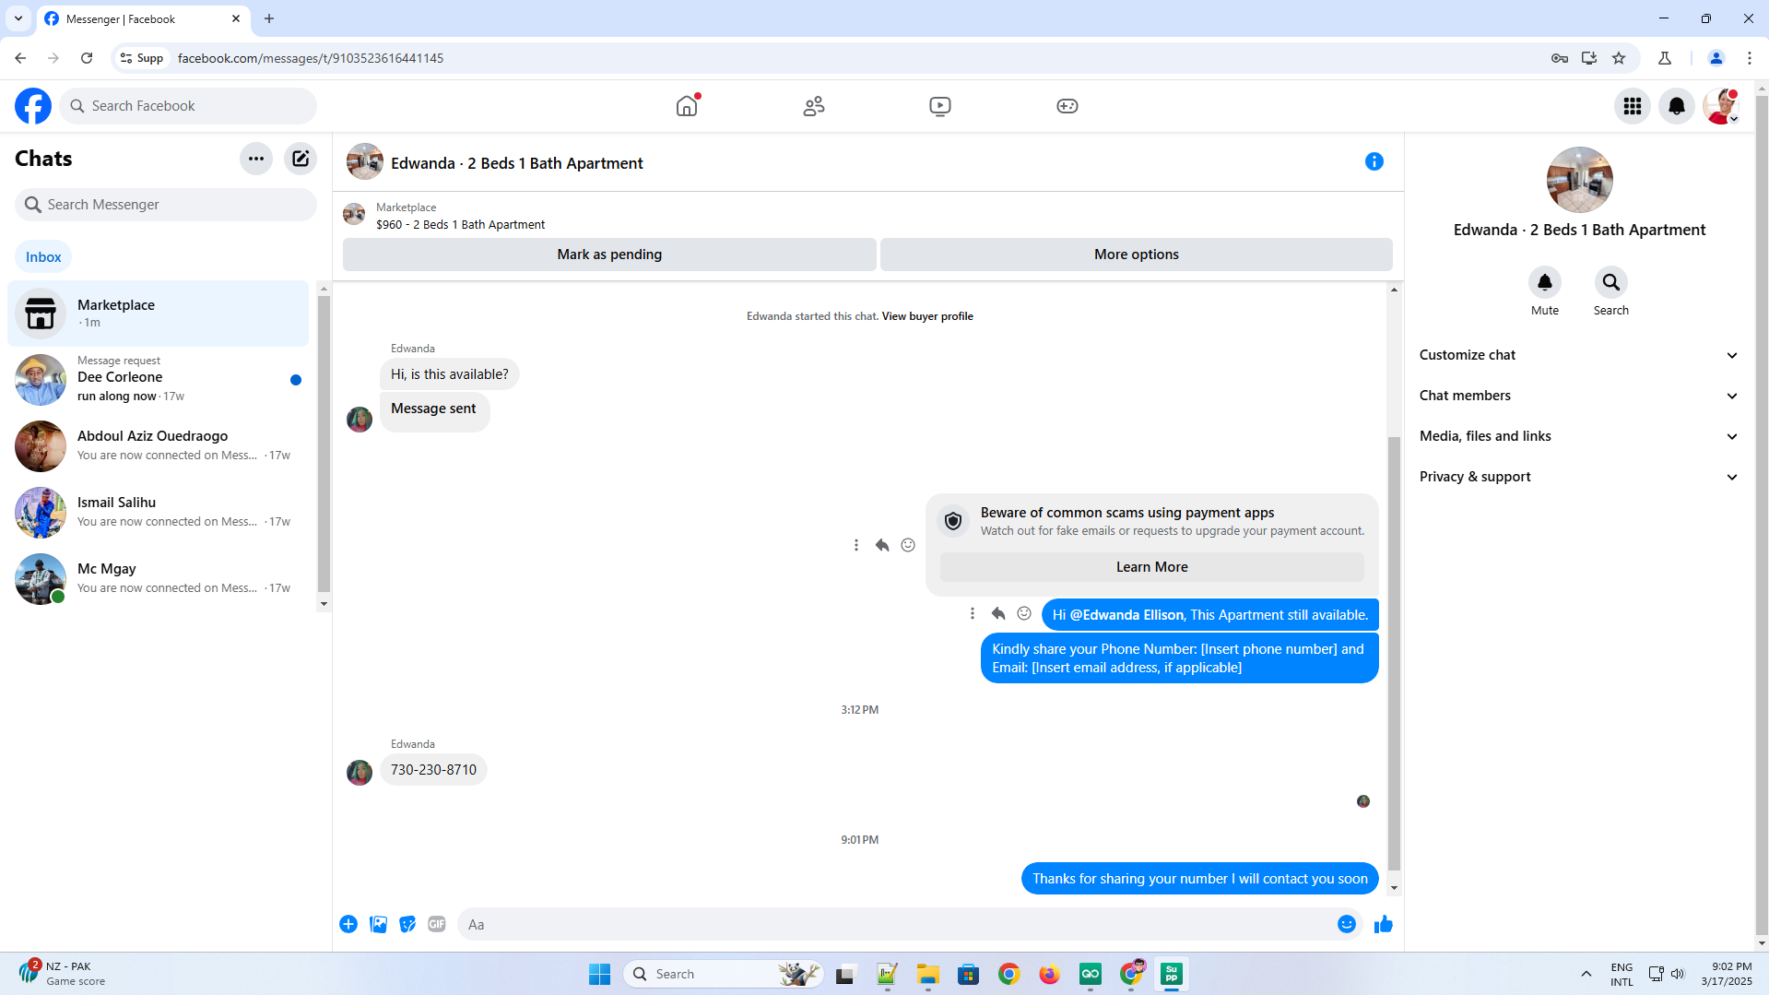Click Learn More on scam warning
Image resolution: width=1769 pixels, height=995 pixels.
pyautogui.click(x=1151, y=567)
